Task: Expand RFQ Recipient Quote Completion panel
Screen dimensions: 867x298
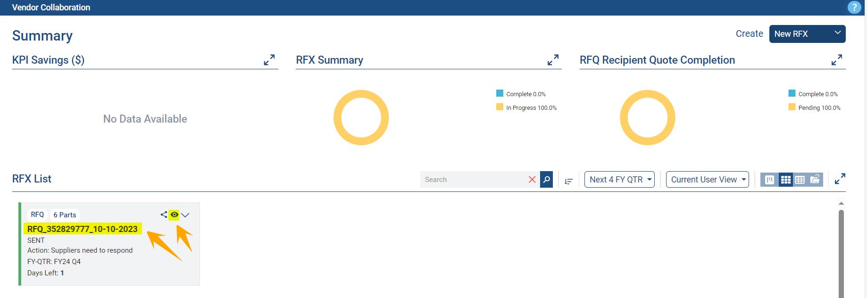Action: (x=836, y=60)
